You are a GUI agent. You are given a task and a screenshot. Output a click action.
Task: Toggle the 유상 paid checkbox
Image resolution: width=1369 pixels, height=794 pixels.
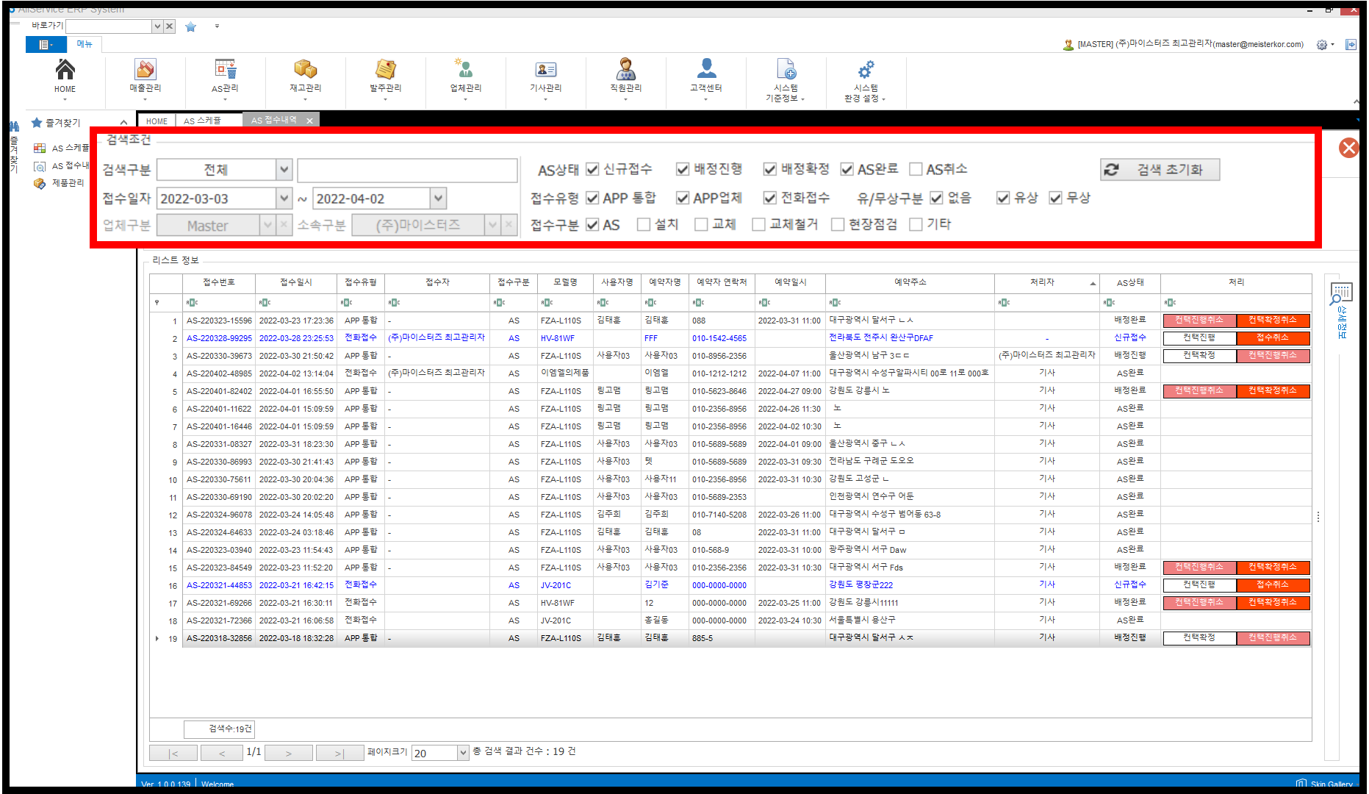pos(1003,198)
